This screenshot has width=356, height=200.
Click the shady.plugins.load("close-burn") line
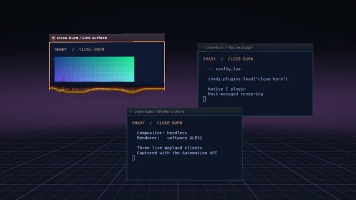pyautogui.click(x=248, y=79)
